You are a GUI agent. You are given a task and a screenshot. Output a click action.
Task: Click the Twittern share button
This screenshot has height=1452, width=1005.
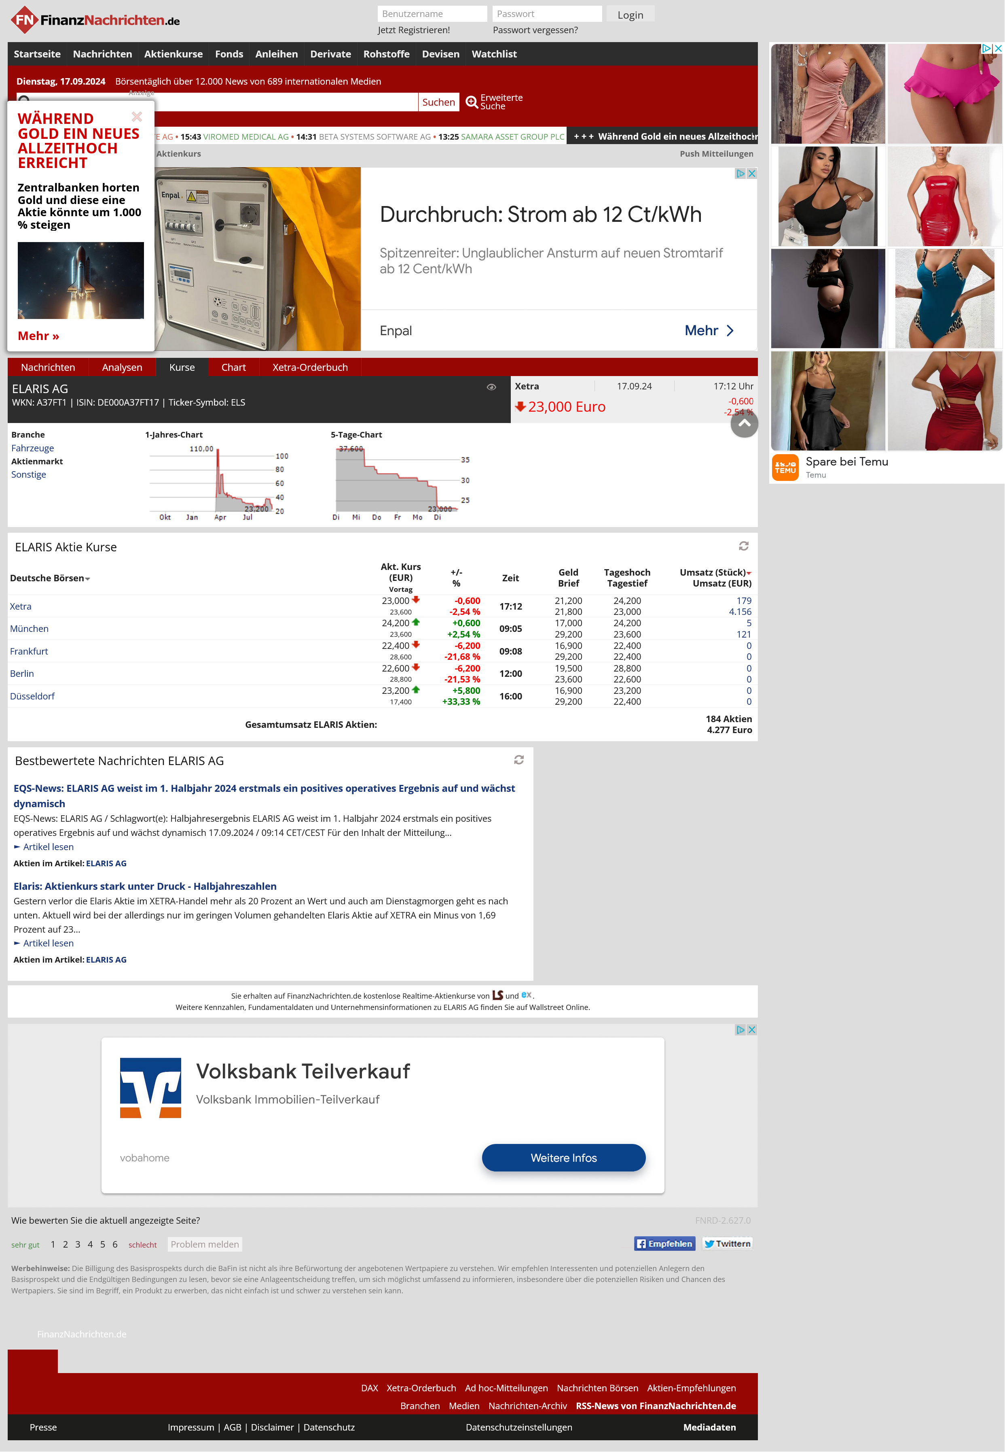[x=727, y=1244]
